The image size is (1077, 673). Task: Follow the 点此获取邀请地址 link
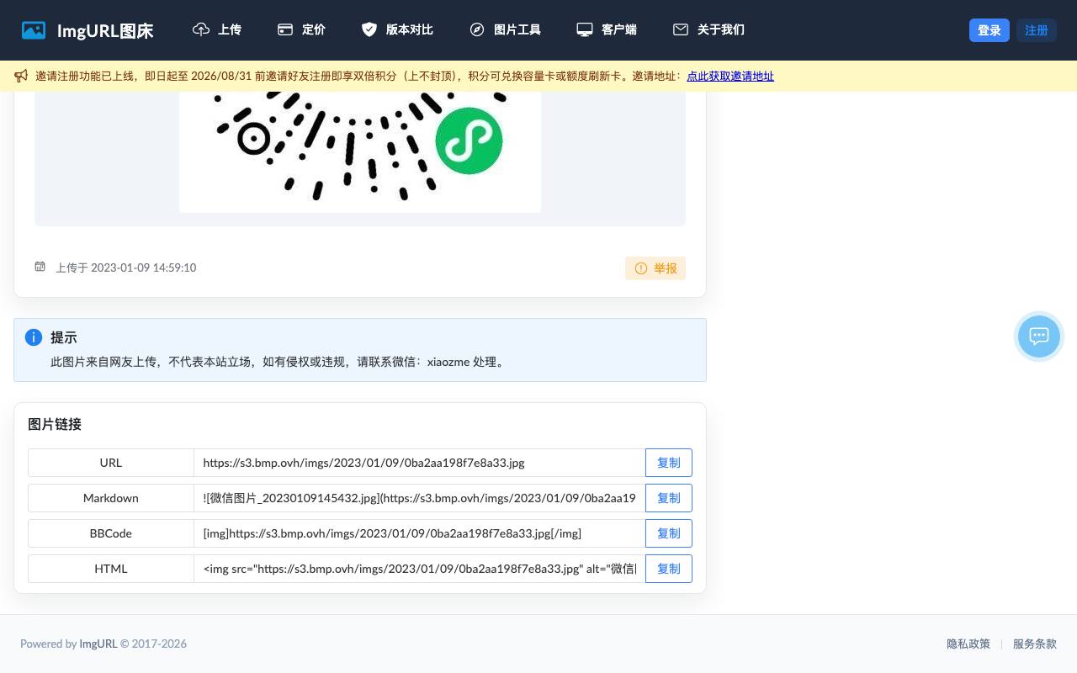click(x=730, y=76)
